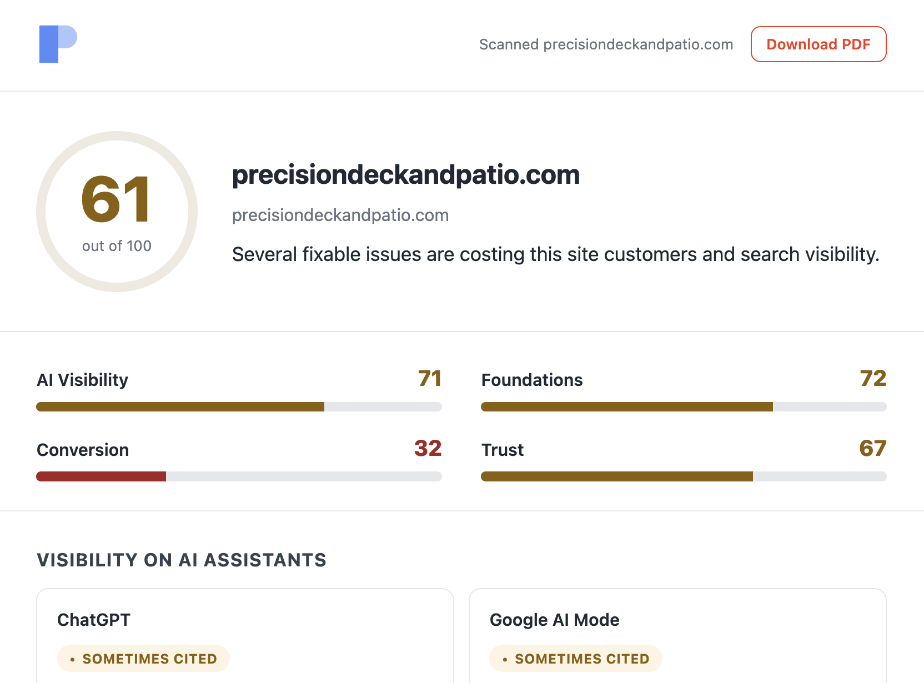Click the Conversion score 32

click(x=428, y=448)
